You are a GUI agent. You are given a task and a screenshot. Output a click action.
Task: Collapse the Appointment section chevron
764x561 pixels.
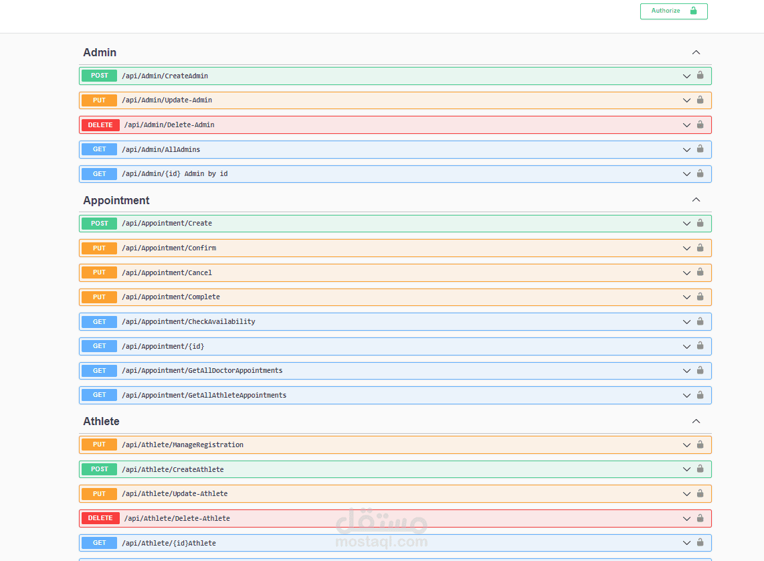coord(696,200)
